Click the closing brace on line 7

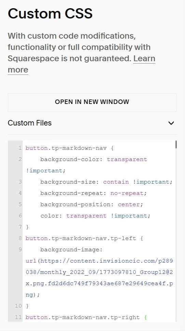click(27, 227)
